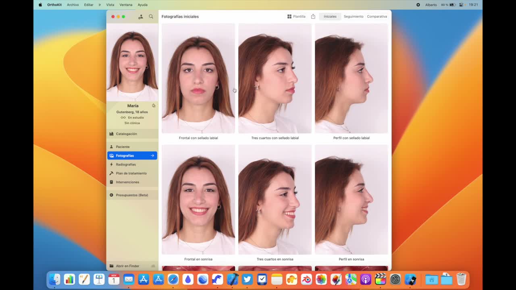
Task: Open the Editar menu
Action: pyautogui.click(x=89, y=5)
